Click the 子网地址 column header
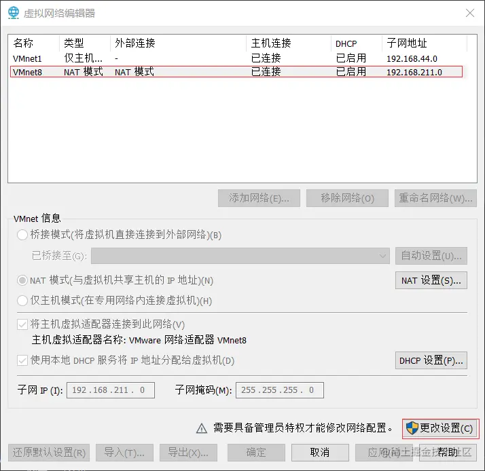 (x=425, y=43)
